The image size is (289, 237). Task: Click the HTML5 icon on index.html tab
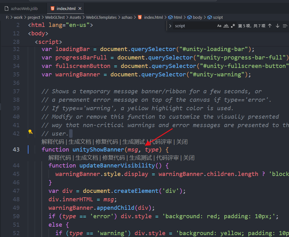[x=53, y=8]
